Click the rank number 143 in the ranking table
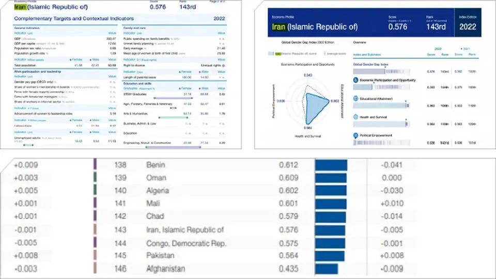The width and height of the screenshot is (496, 279). pyautogui.click(x=120, y=230)
